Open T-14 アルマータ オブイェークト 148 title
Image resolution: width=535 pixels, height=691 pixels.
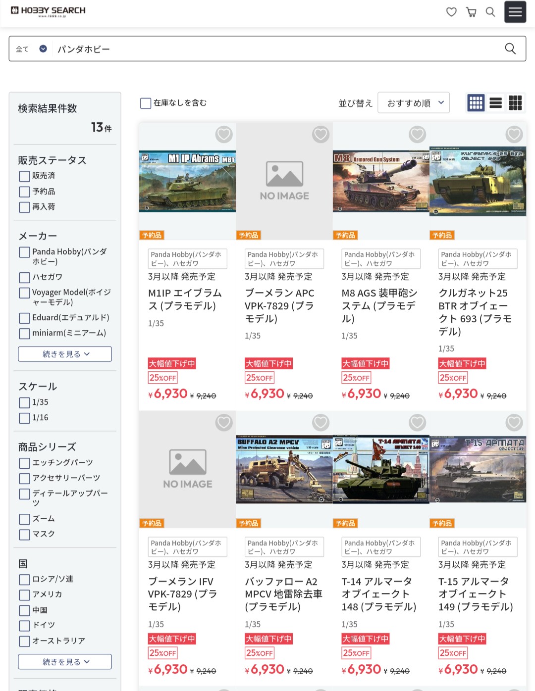pos(379,594)
